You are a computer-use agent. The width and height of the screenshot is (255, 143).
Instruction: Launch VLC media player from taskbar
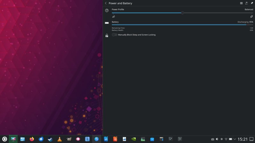[x=60, y=139]
